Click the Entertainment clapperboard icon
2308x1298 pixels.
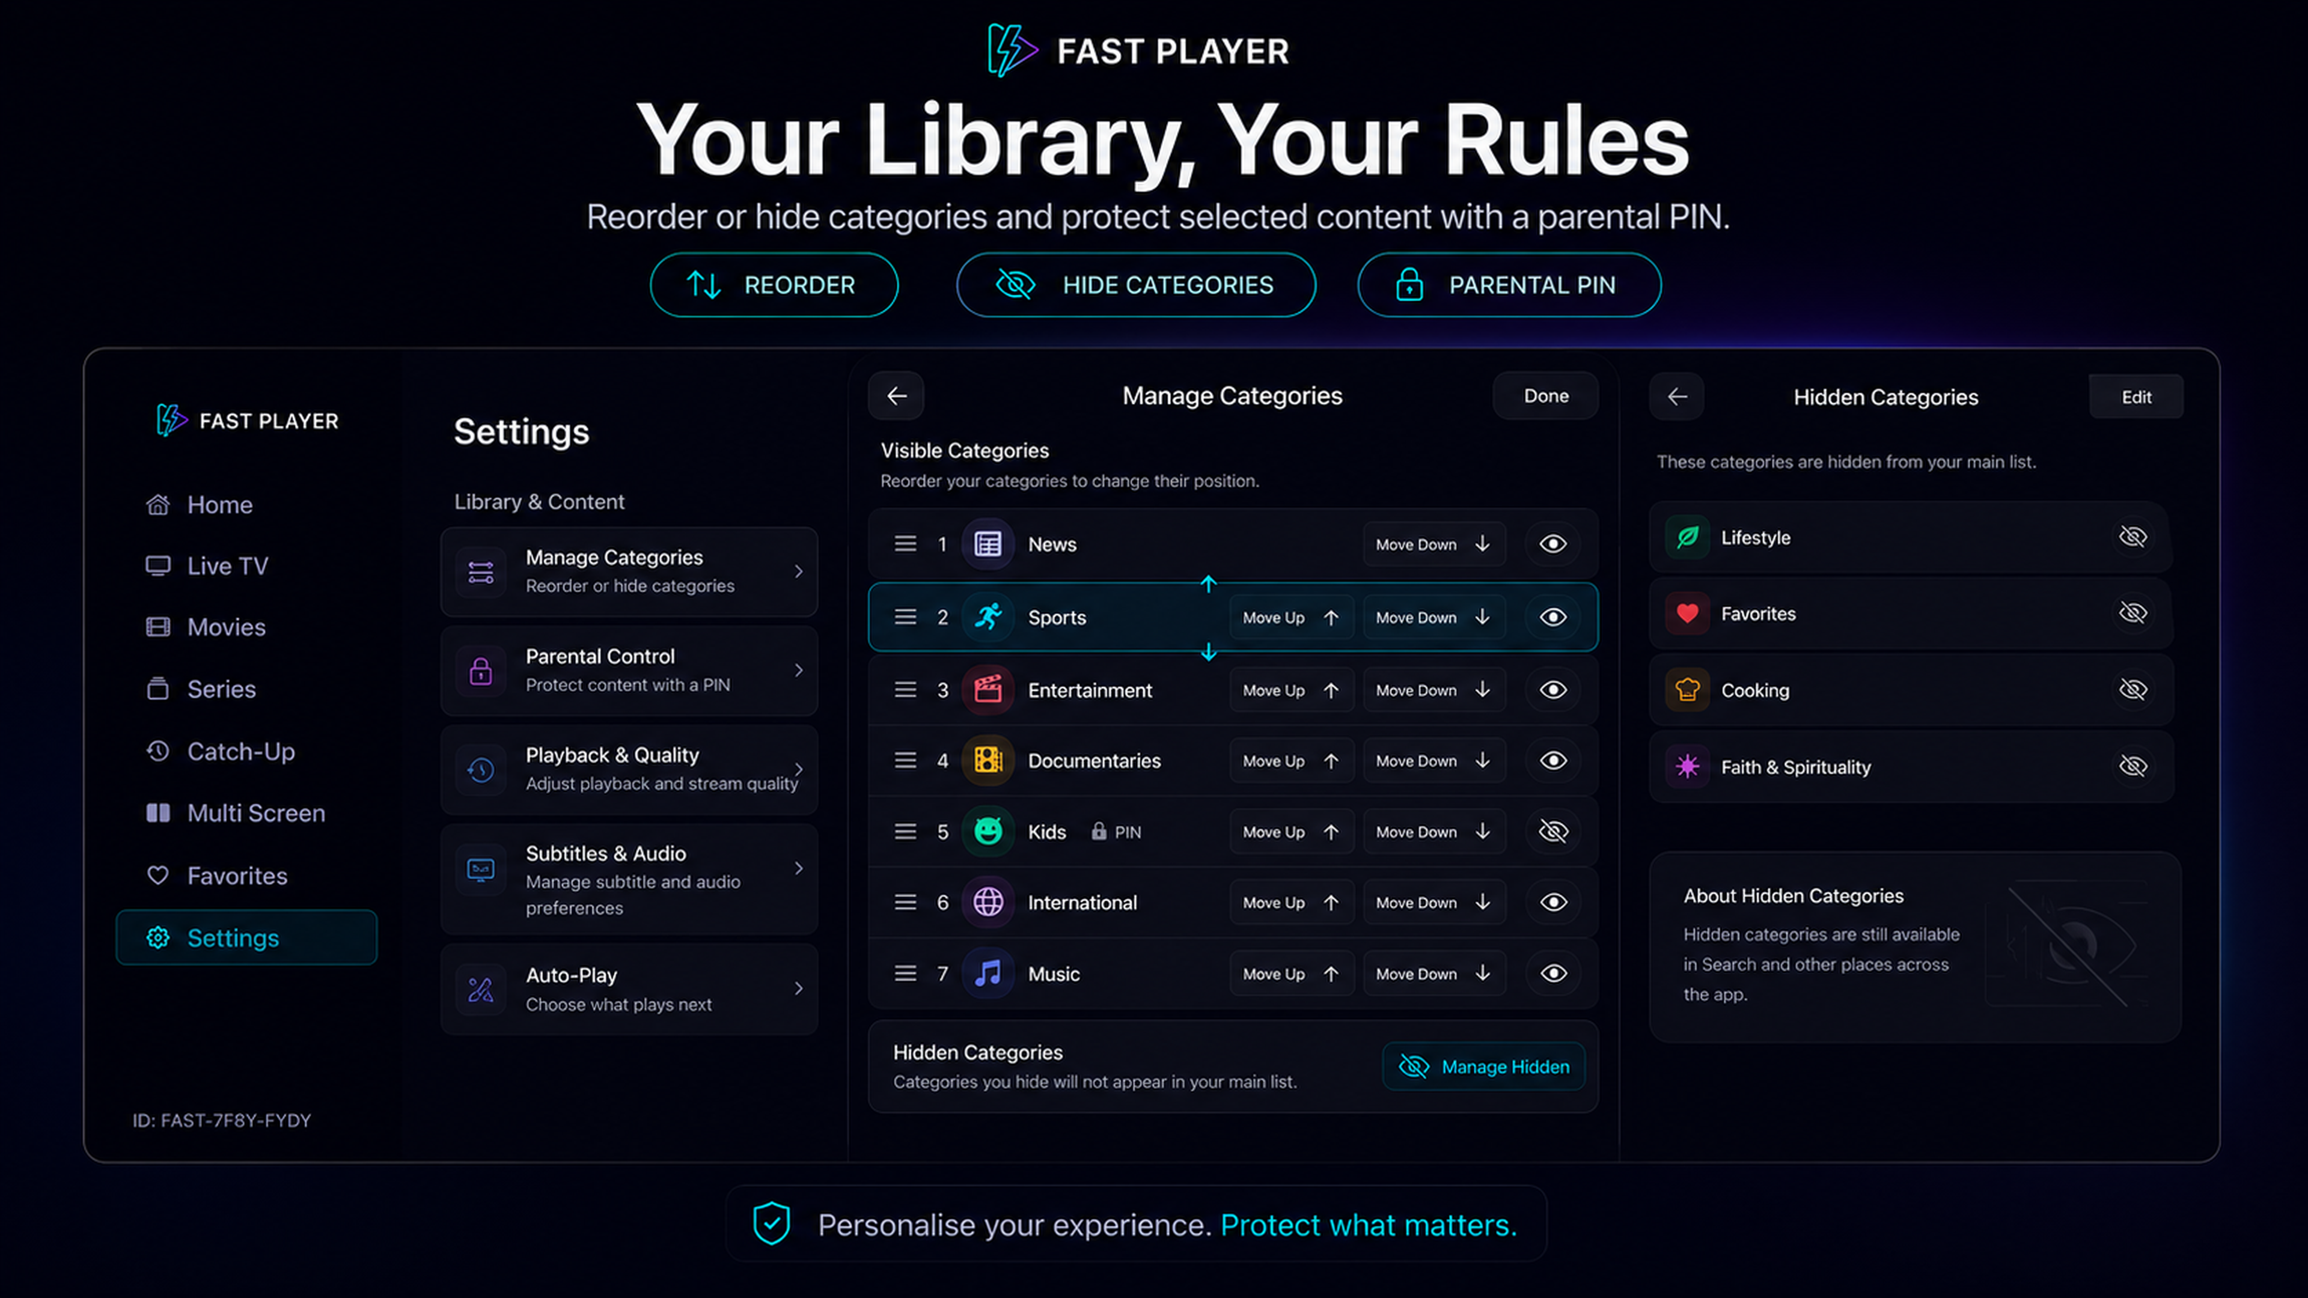(x=988, y=690)
